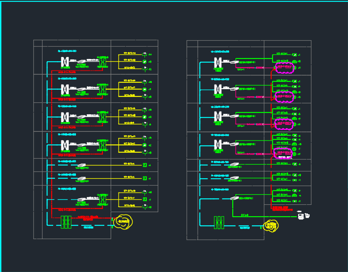Select the green triple cabinet in the right diagram
The image size is (348, 272).
coord(219,223)
